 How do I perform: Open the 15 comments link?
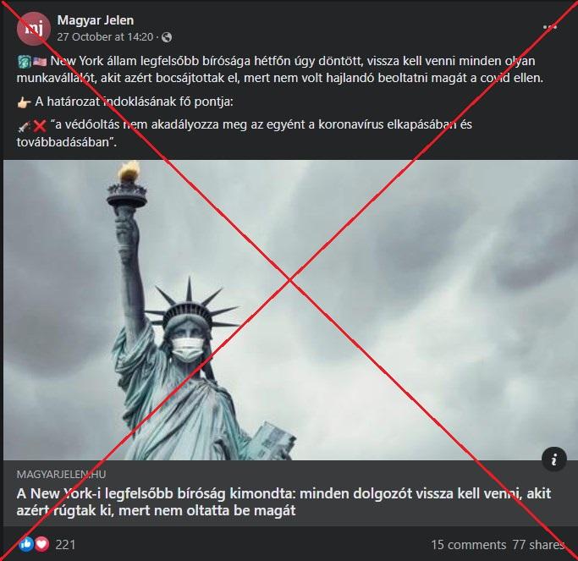468,545
